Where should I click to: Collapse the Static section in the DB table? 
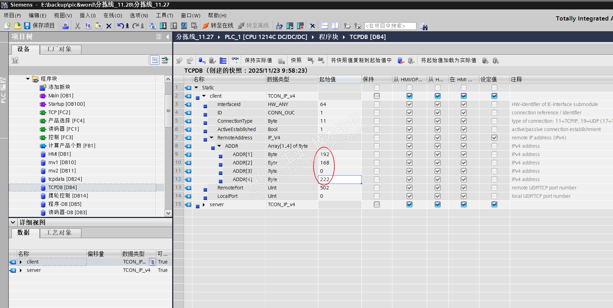click(x=196, y=88)
